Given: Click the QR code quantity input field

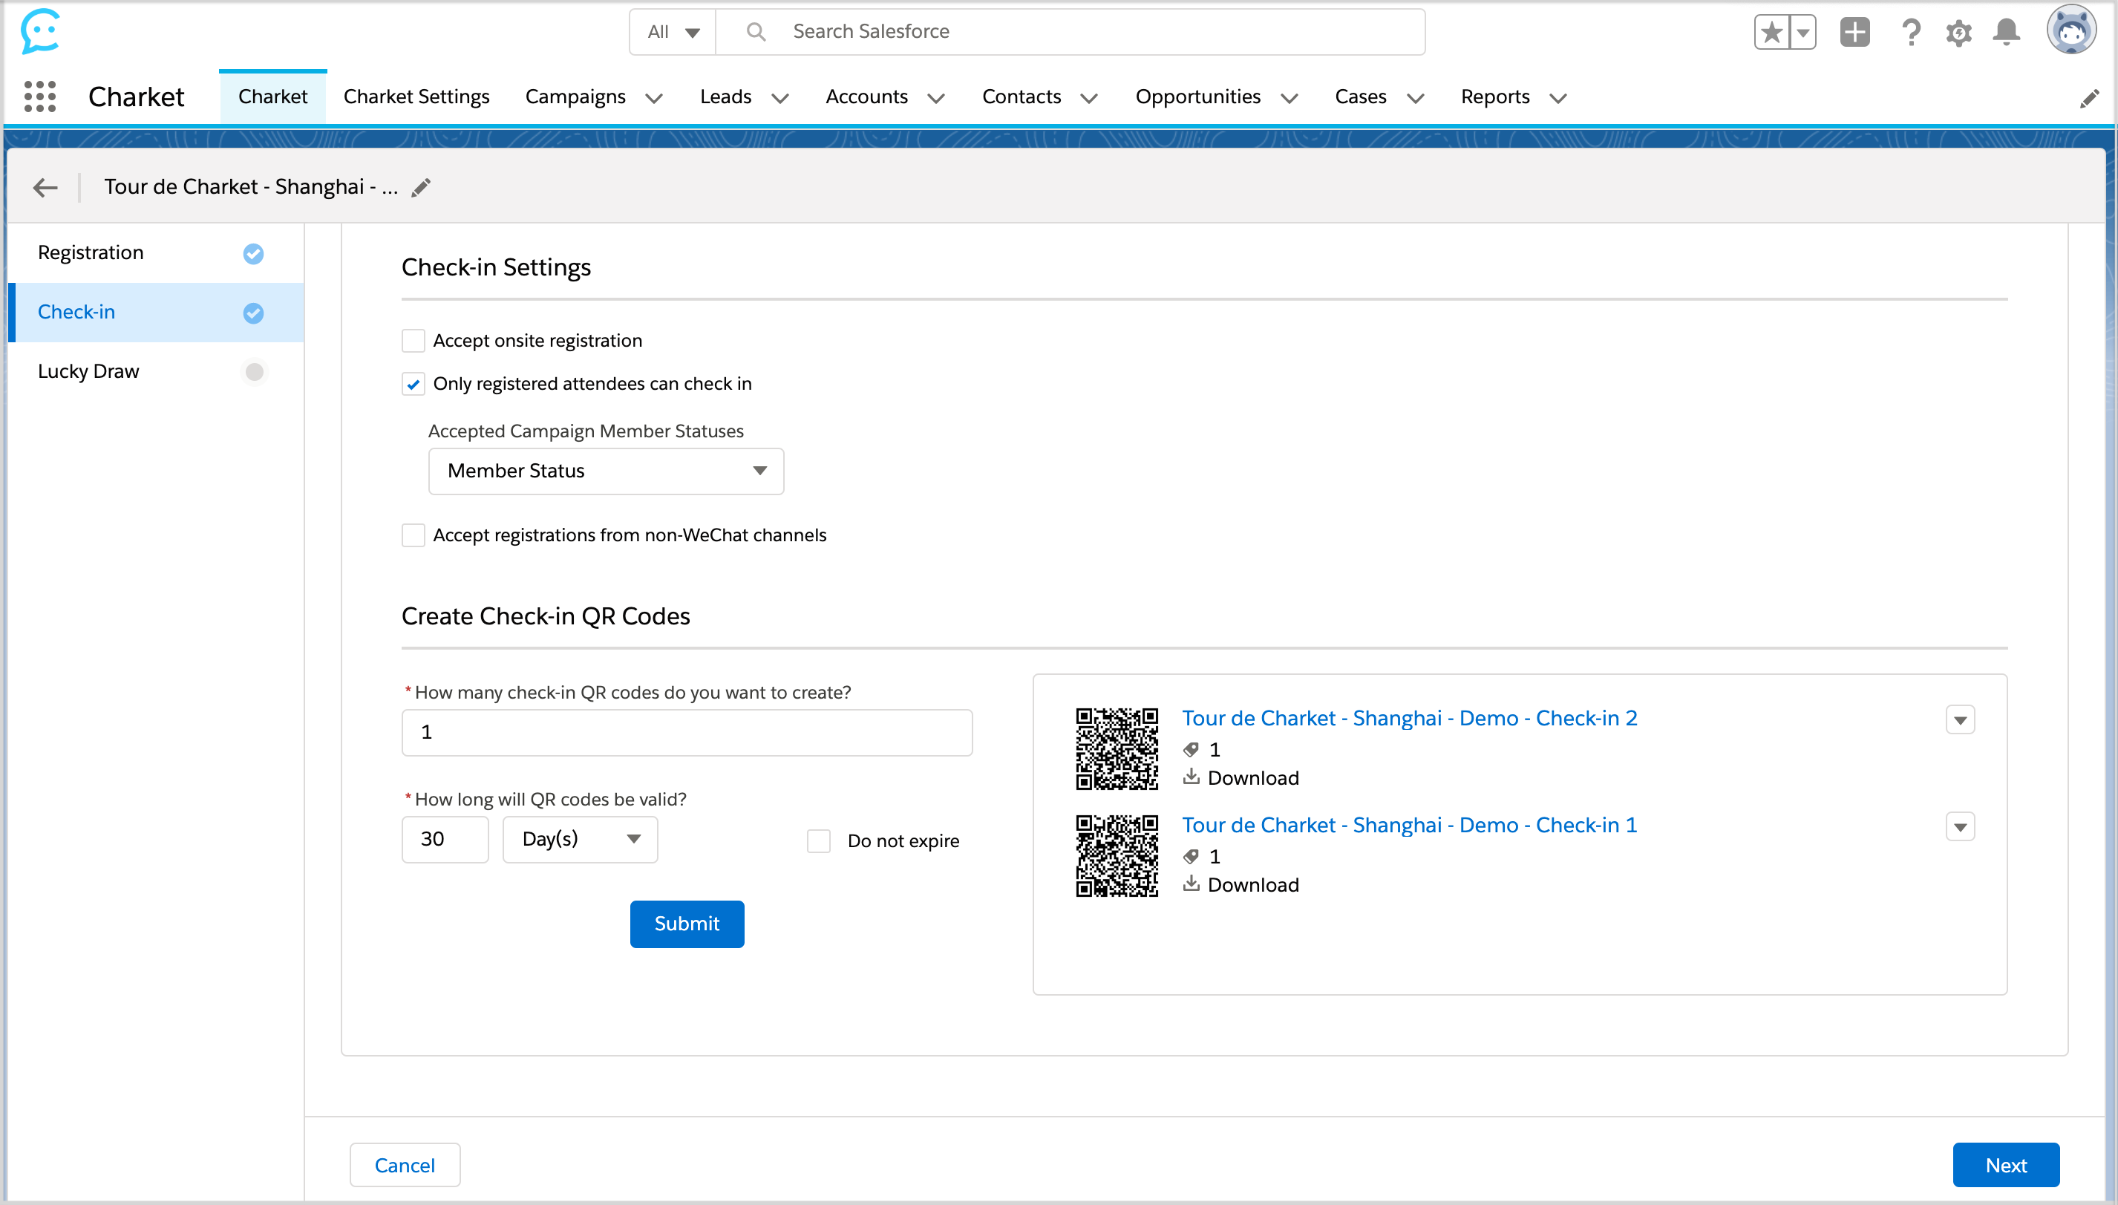Looking at the screenshot, I should (687, 733).
